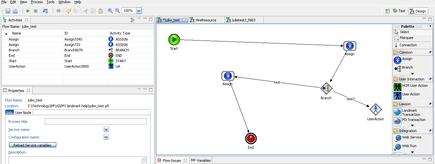Select the Marquee tool in Palette
Image resolution: width=435 pixels, height=164 pixels.
pos(407,38)
